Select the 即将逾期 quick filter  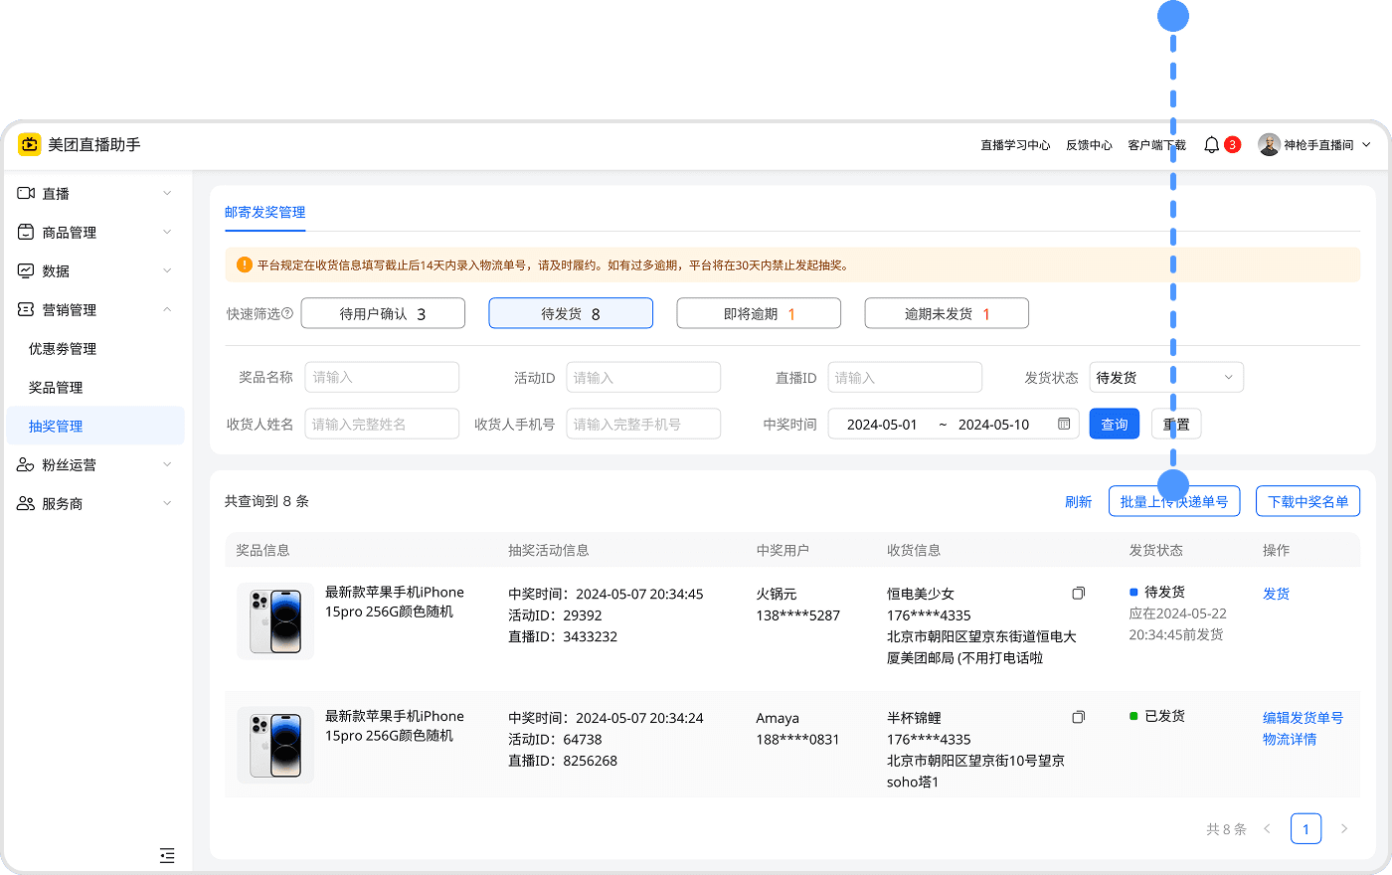click(x=759, y=313)
